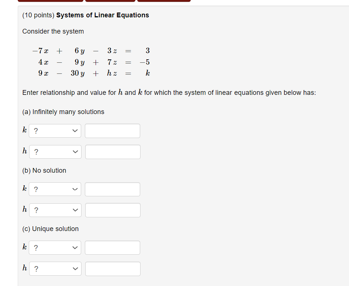Click the chevron on part (b) h selector
The image size is (349, 286).
click(75, 210)
